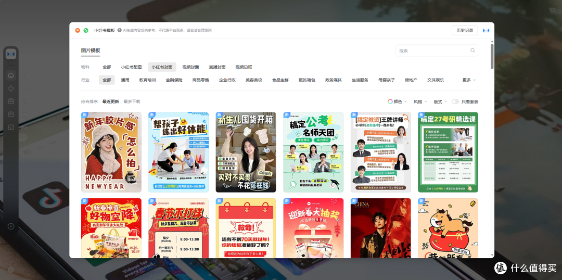Click the blue logo icon beside 历史记录
Screen dimensions: 562x280
click(486, 31)
